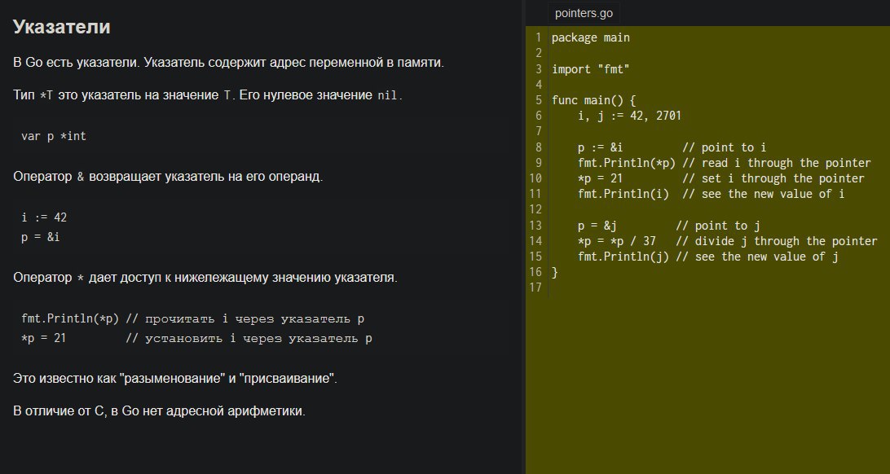
Task: Click the inline code word "nil"
Action: [x=388, y=95]
